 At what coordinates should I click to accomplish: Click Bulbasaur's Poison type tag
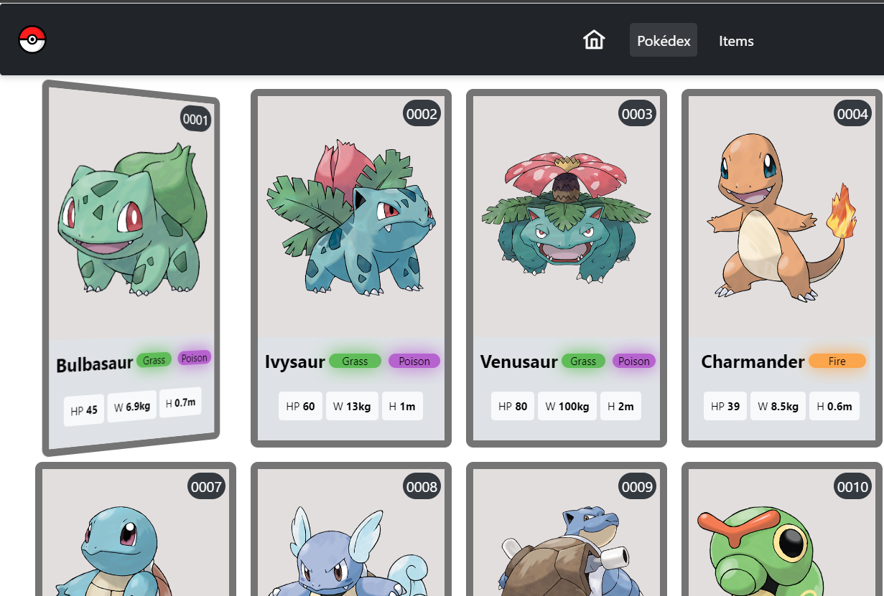click(194, 358)
